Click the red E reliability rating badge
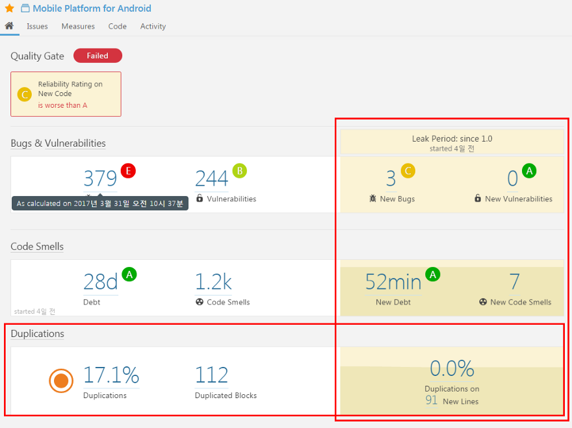The width and height of the screenshot is (572, 428). pos(128,171)
